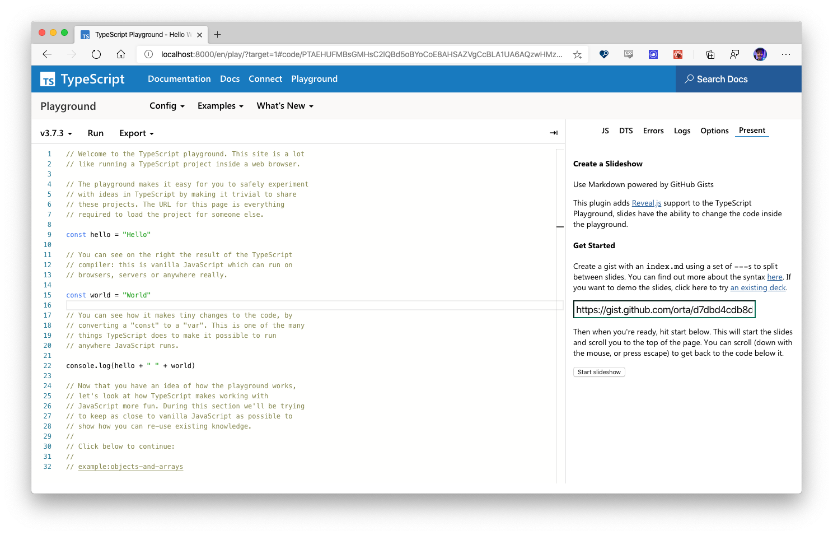
Task: Click the console.log(hello + world) line
Action: tap(130, 366)
